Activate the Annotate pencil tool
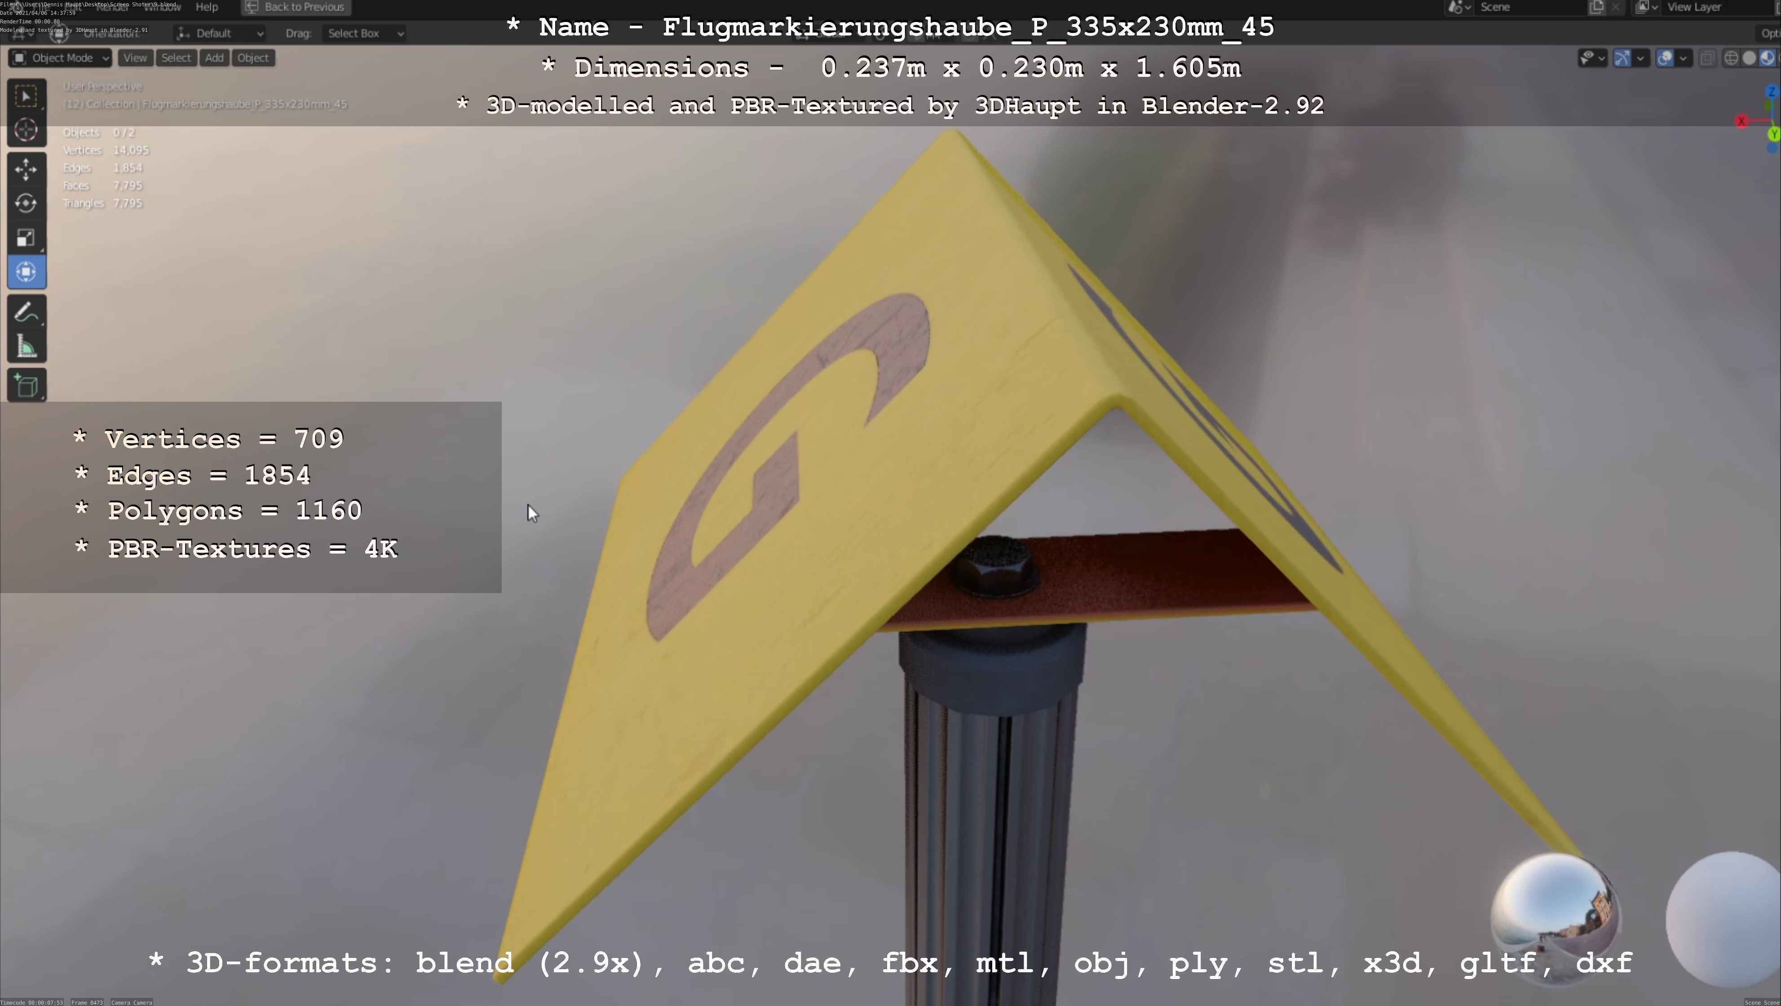Screen dimensions: 1781x1006 click(26, 312)
